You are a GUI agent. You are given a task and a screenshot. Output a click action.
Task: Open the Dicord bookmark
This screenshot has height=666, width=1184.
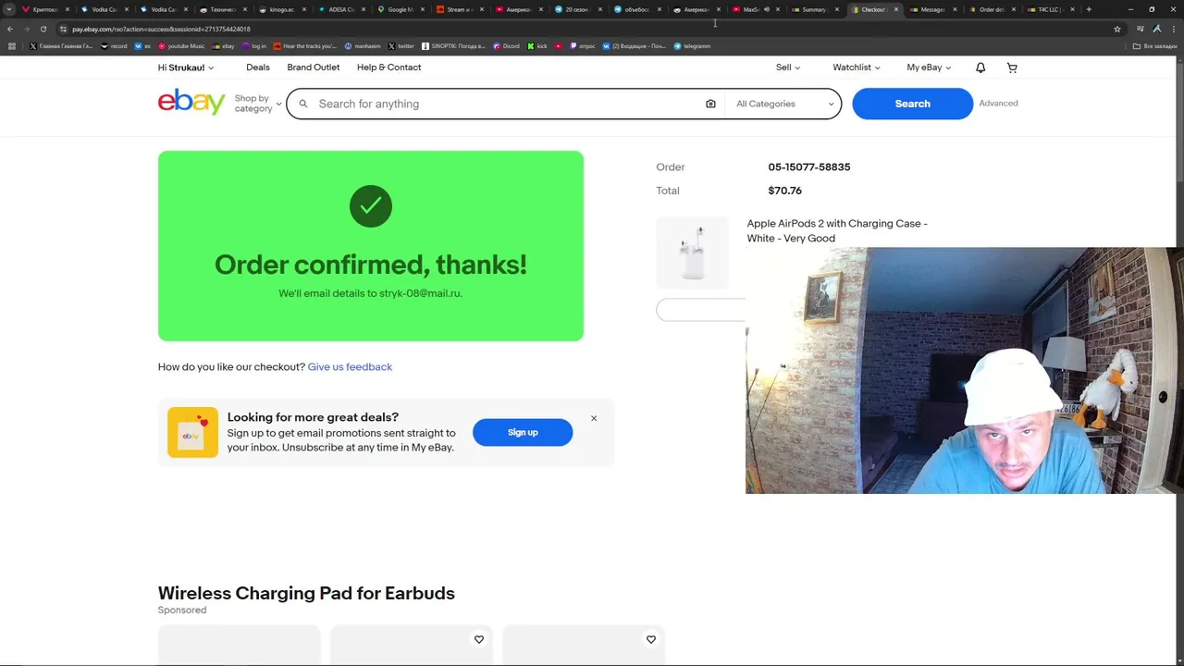pyautogui.click(x=506, y=46)
